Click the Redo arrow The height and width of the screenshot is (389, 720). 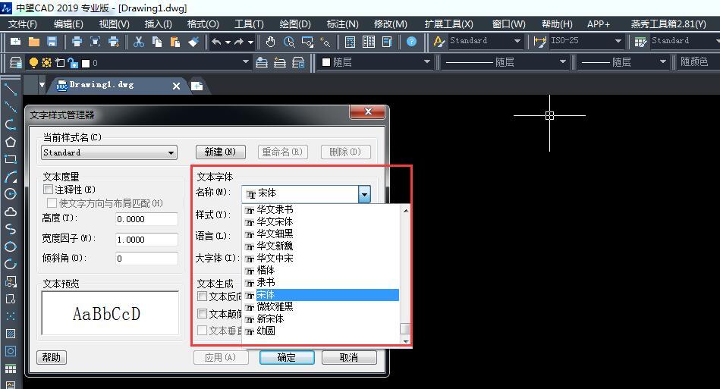pos(239,42)
